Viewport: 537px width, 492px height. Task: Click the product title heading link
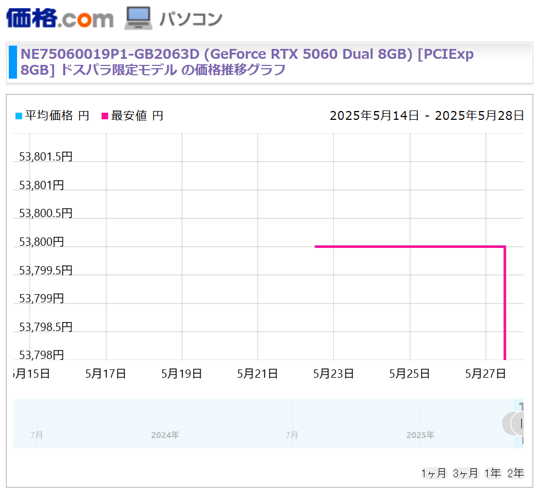pos(247,62)
